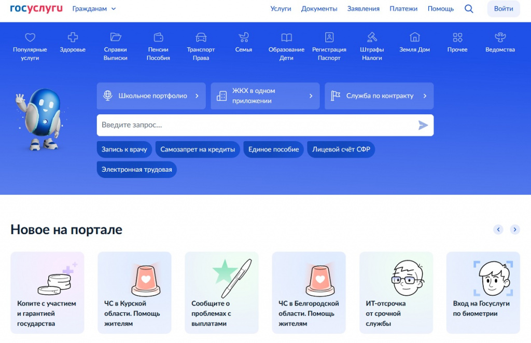The image size is (531, 343).
Task: Open Ведомства eagle emblem icon
Action: coord(500,37)
